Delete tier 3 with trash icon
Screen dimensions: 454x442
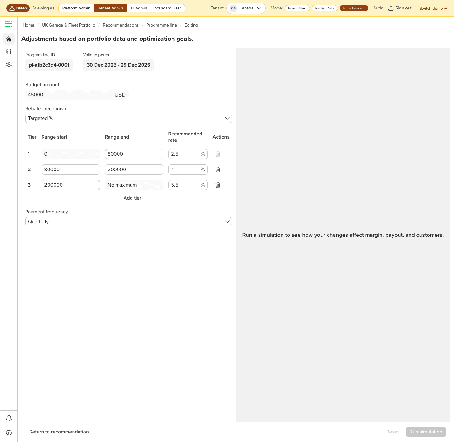(218, 185)
